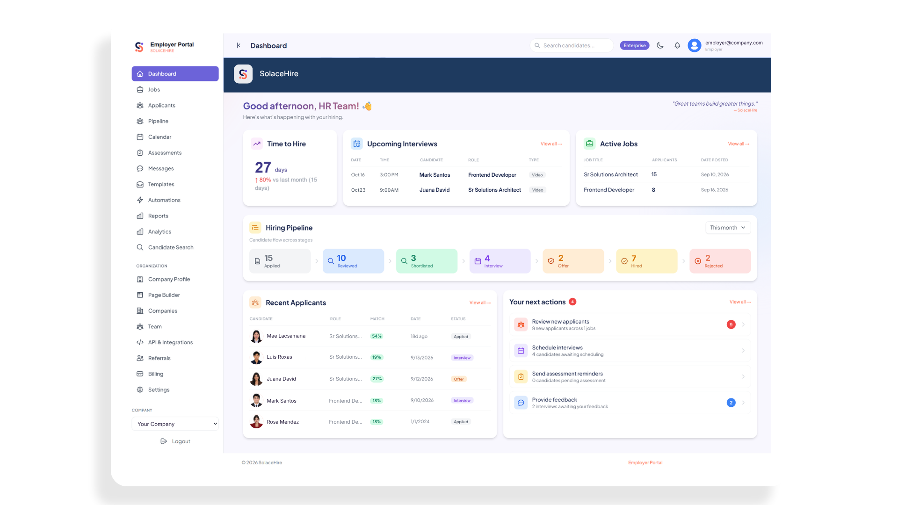Open Company Profile in the sidebar

[x=175, y=279]
